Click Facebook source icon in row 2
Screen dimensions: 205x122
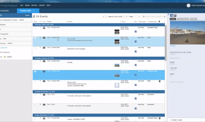point(136,41)
